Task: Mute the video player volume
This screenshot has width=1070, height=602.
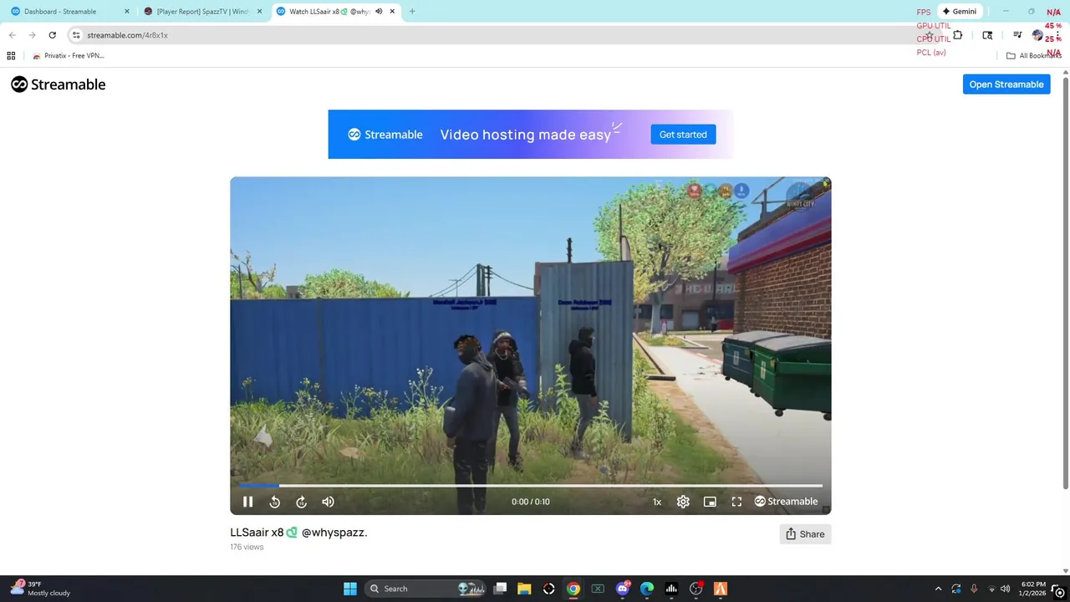Action: coord(328,502)
